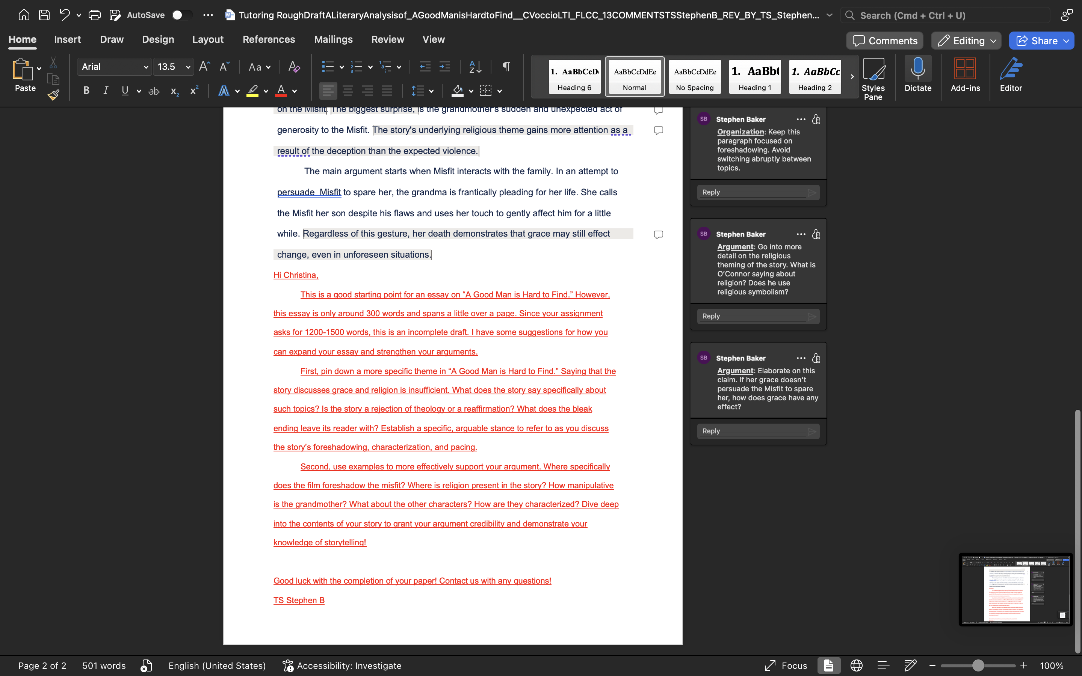The width and height of the screenshot is (1082, 676).
Task: Show paragraph marks
Action: coord(505,66)
